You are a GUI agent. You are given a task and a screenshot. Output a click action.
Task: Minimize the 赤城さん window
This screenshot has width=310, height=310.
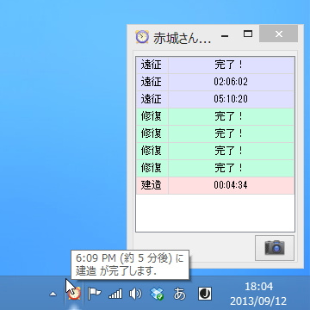tap(225, 36)
